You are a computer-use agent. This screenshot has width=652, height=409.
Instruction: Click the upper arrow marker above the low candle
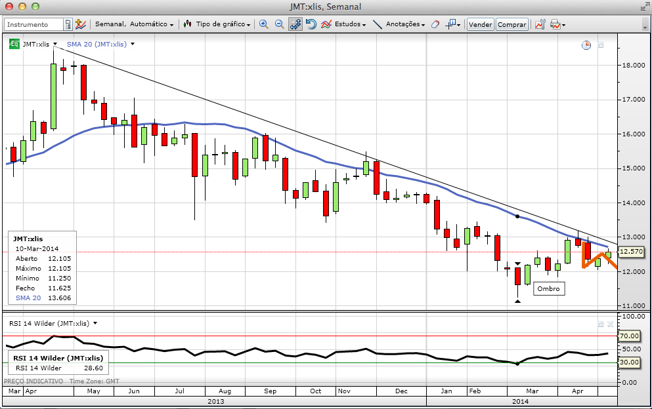[x=517, y=263]
